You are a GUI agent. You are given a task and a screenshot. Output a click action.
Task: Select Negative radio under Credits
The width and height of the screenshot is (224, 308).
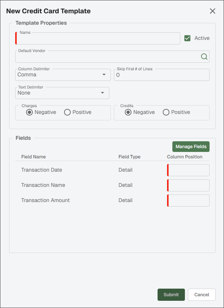(128, 112)
